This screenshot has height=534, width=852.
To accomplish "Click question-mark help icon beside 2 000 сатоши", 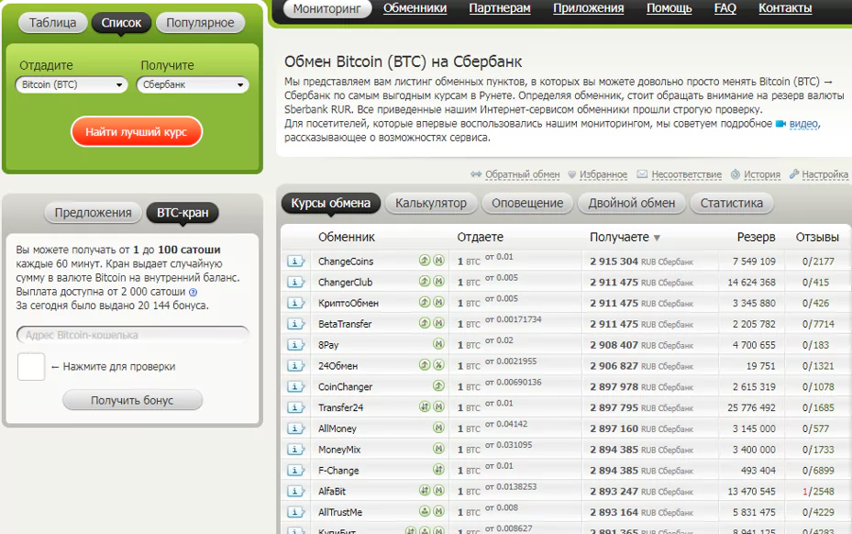I will click(x=193, y=292).
